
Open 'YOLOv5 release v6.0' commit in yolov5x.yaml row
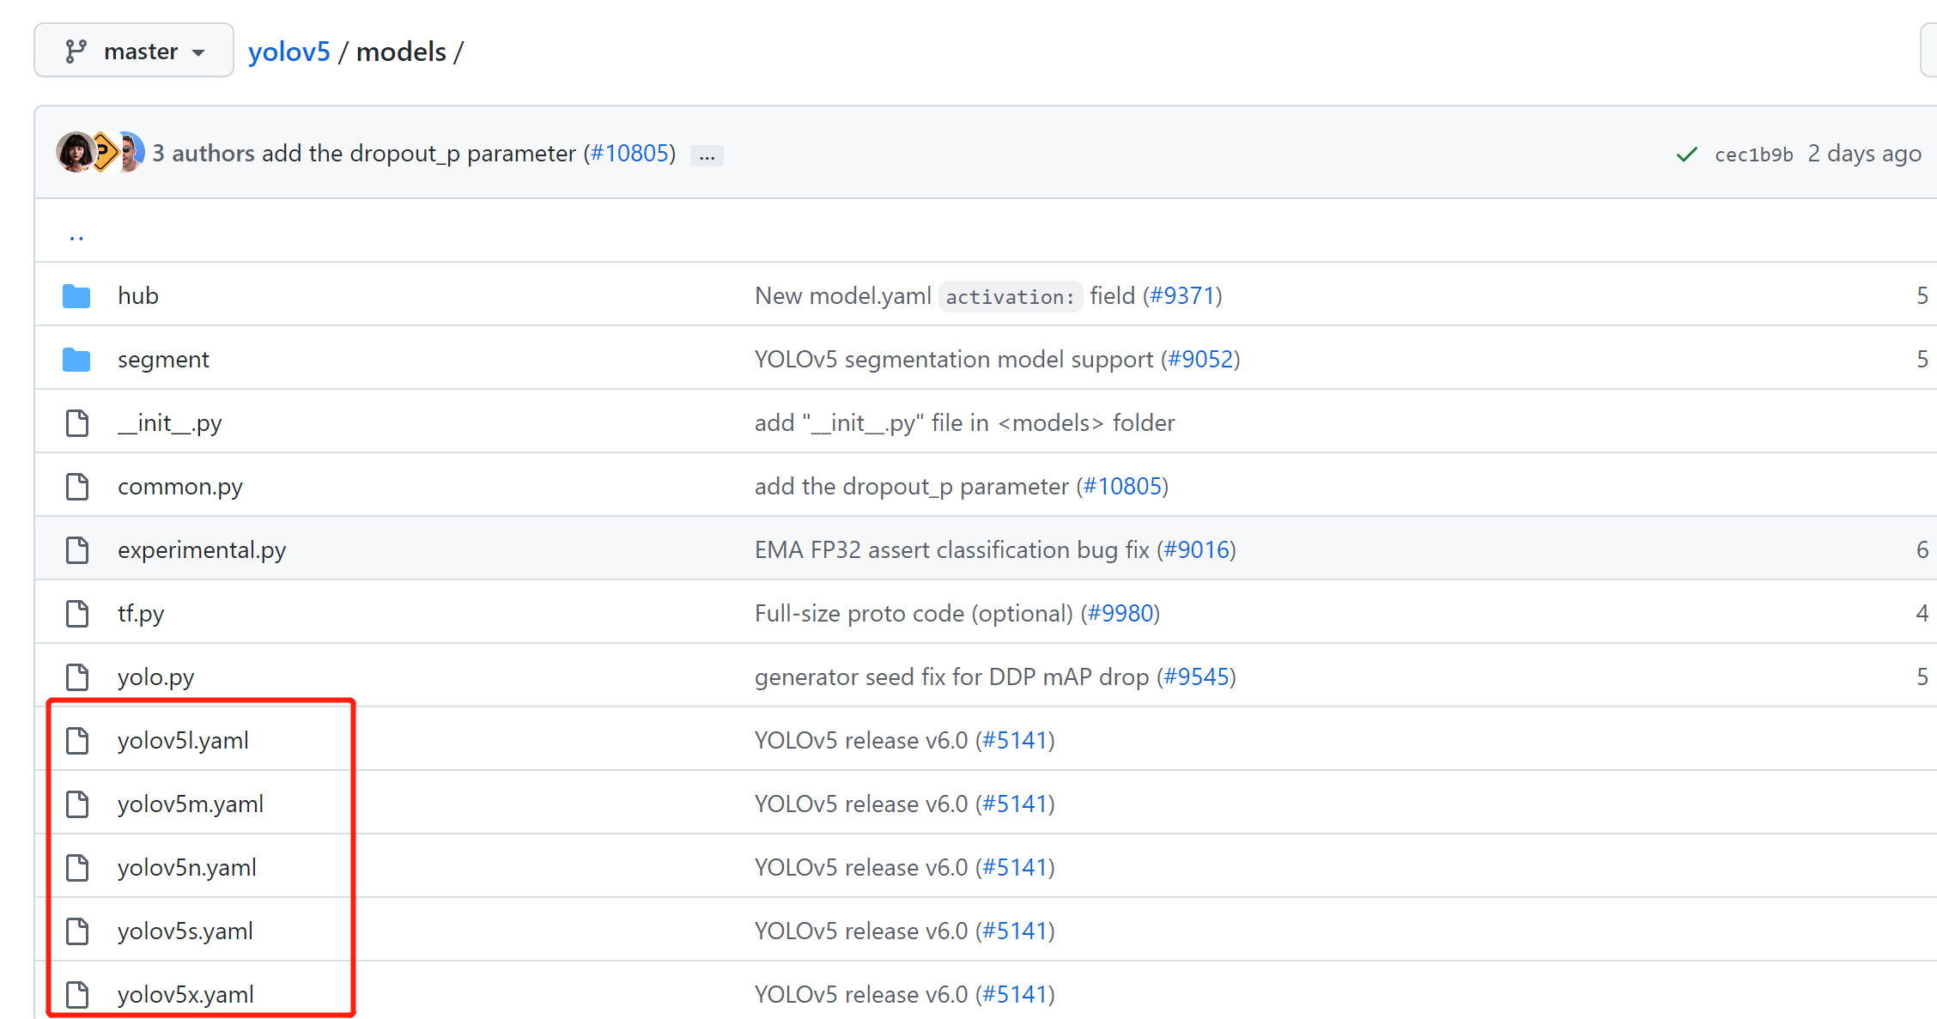coord(861,994)
